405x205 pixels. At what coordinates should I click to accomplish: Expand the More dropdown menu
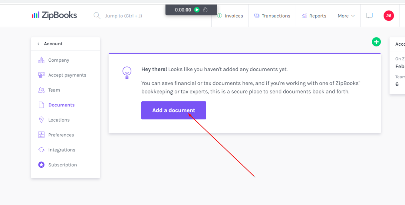346,16
